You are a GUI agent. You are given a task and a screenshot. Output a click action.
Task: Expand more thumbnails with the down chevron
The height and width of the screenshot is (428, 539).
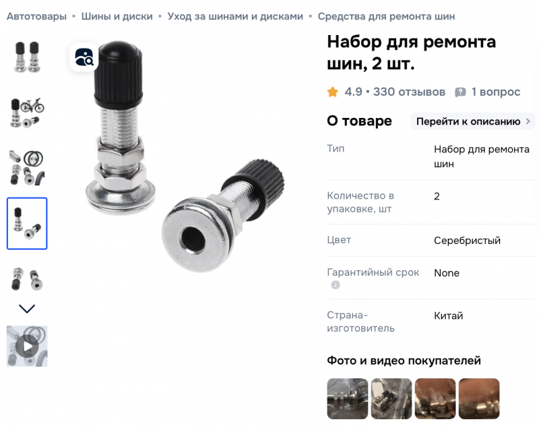pyautogui.click(x=27, y=309)
